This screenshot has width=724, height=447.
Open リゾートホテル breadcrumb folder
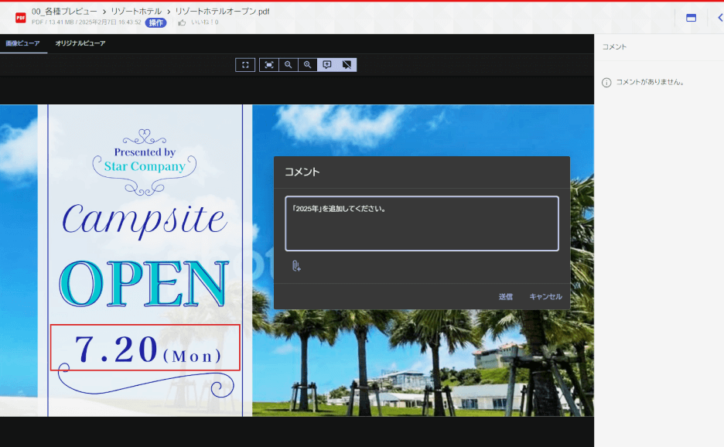[138, 12]
